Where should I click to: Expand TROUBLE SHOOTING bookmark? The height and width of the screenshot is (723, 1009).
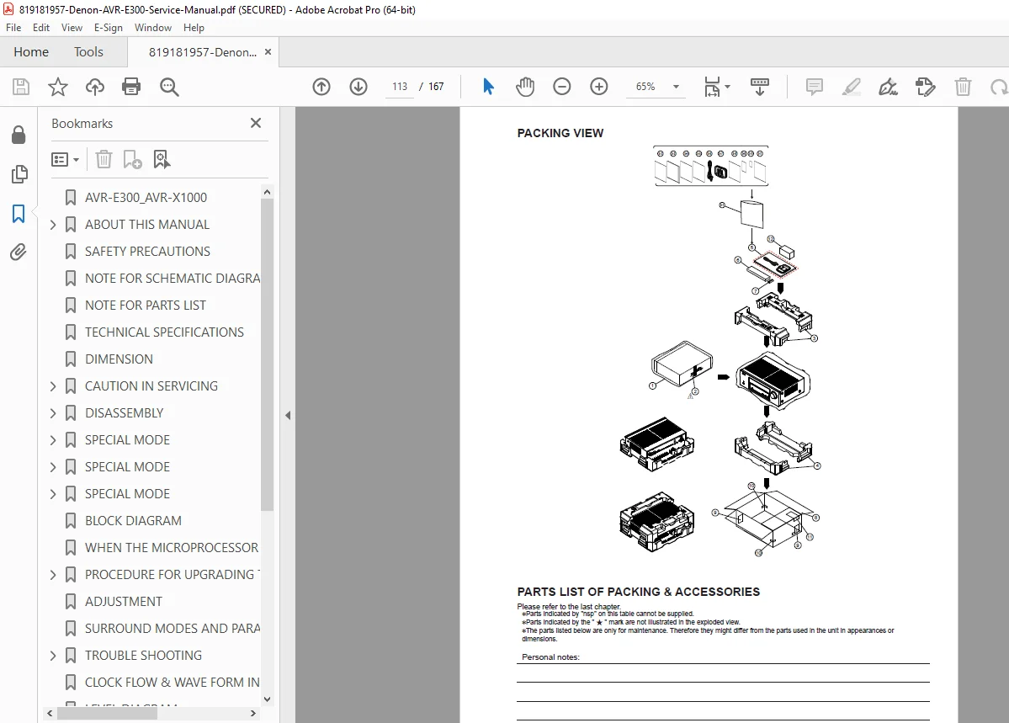pyautogui.click(x=53, y=656)
